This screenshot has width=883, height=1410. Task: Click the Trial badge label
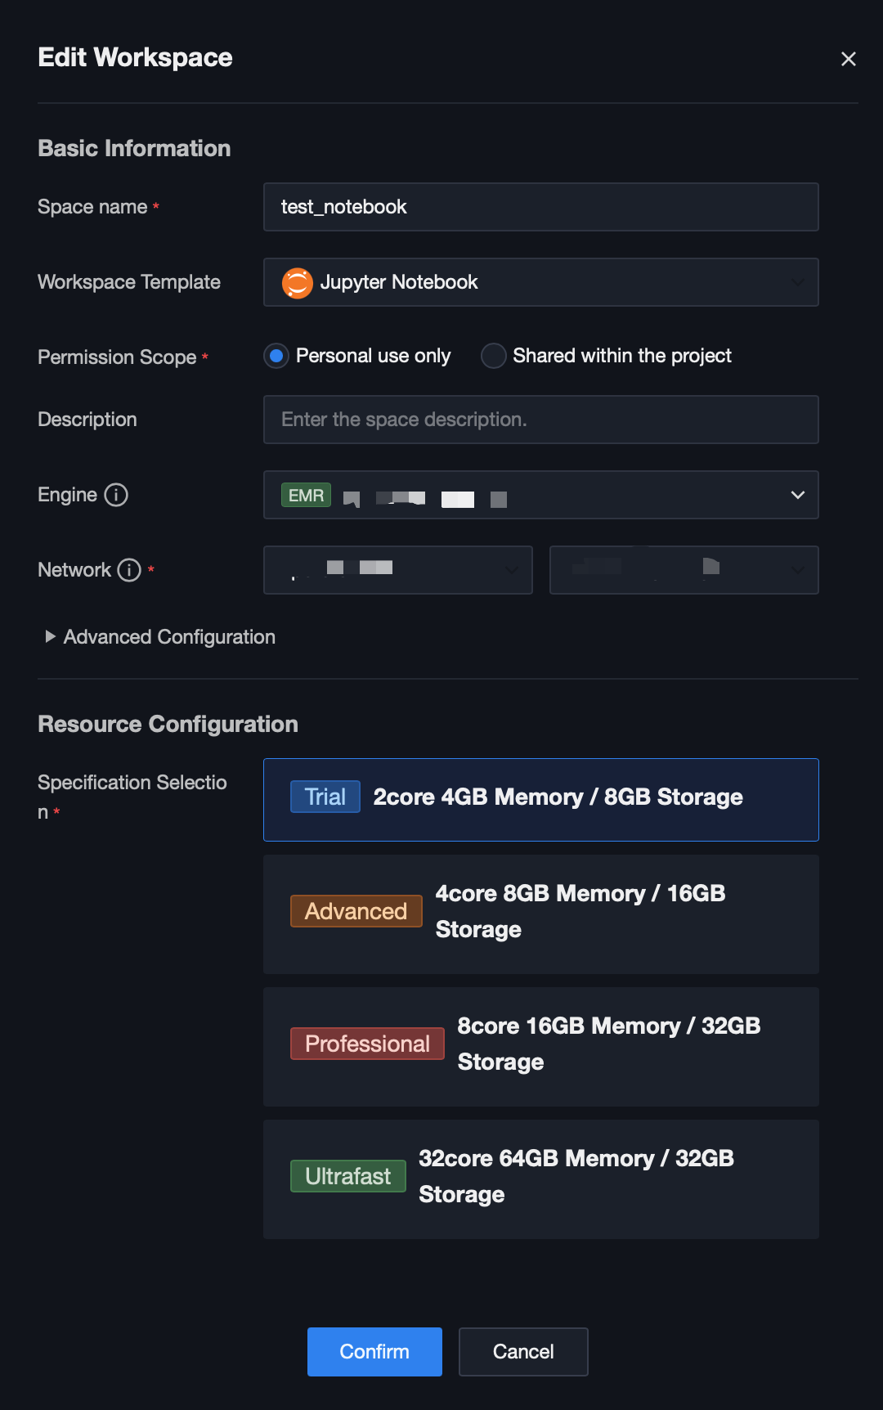325,797
